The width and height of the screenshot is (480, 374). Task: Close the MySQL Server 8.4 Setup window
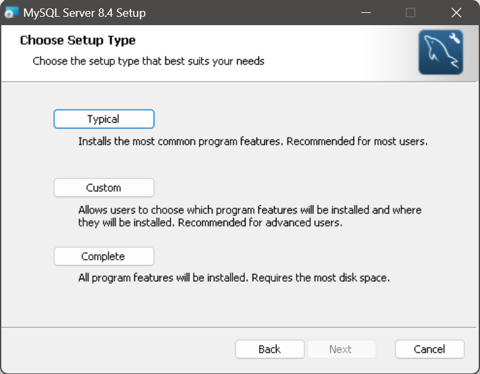coord(457,13)
